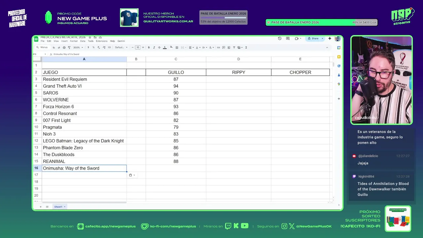
Task: Activate the paint format roller tool
Action: pos(69,48)
